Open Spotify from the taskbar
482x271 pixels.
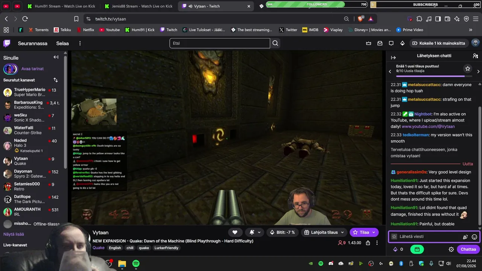(136, 263)
